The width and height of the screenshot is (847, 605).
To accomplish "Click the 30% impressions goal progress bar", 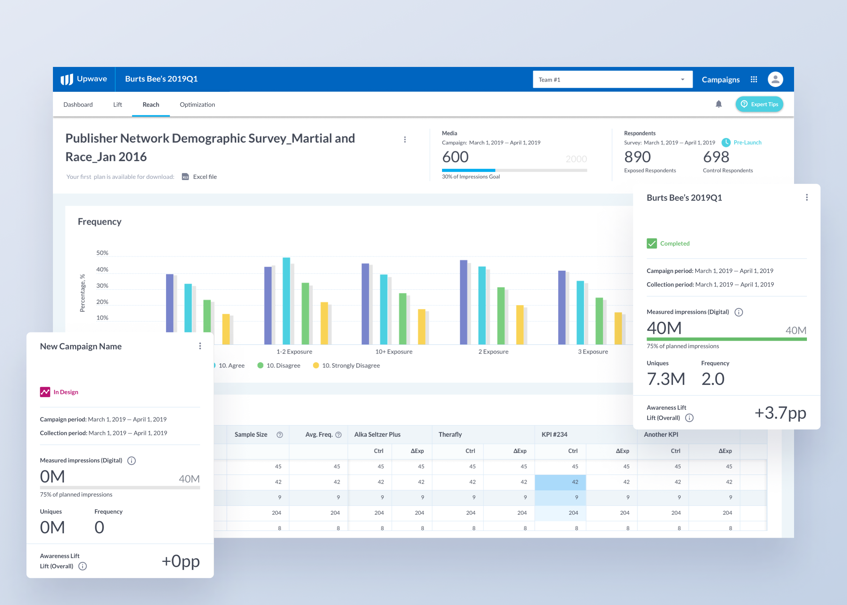I will pyautogui.click(x=514, y=171).
